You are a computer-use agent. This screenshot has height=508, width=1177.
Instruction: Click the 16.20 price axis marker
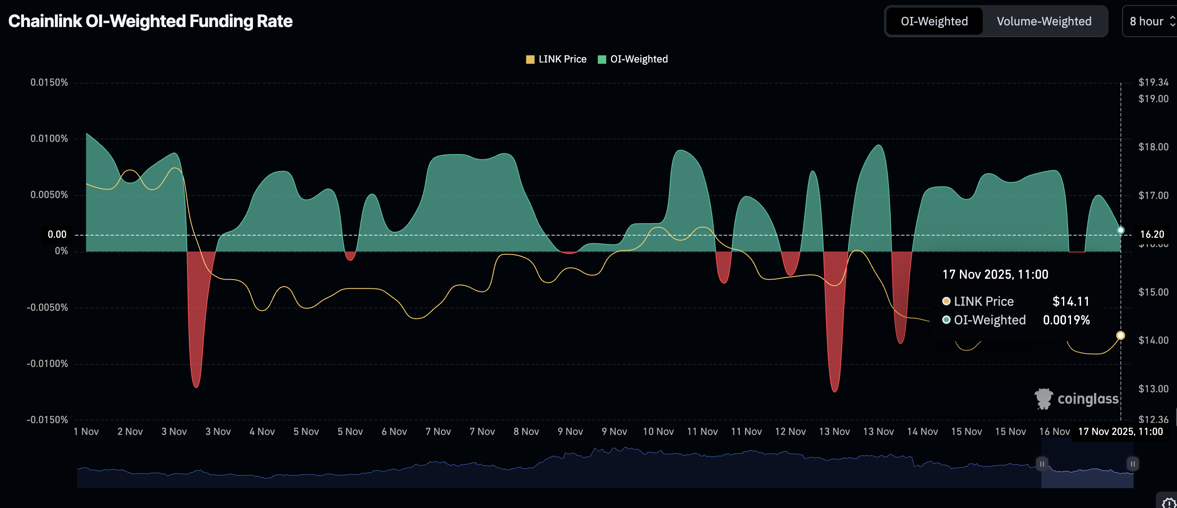click(1152, 234)
